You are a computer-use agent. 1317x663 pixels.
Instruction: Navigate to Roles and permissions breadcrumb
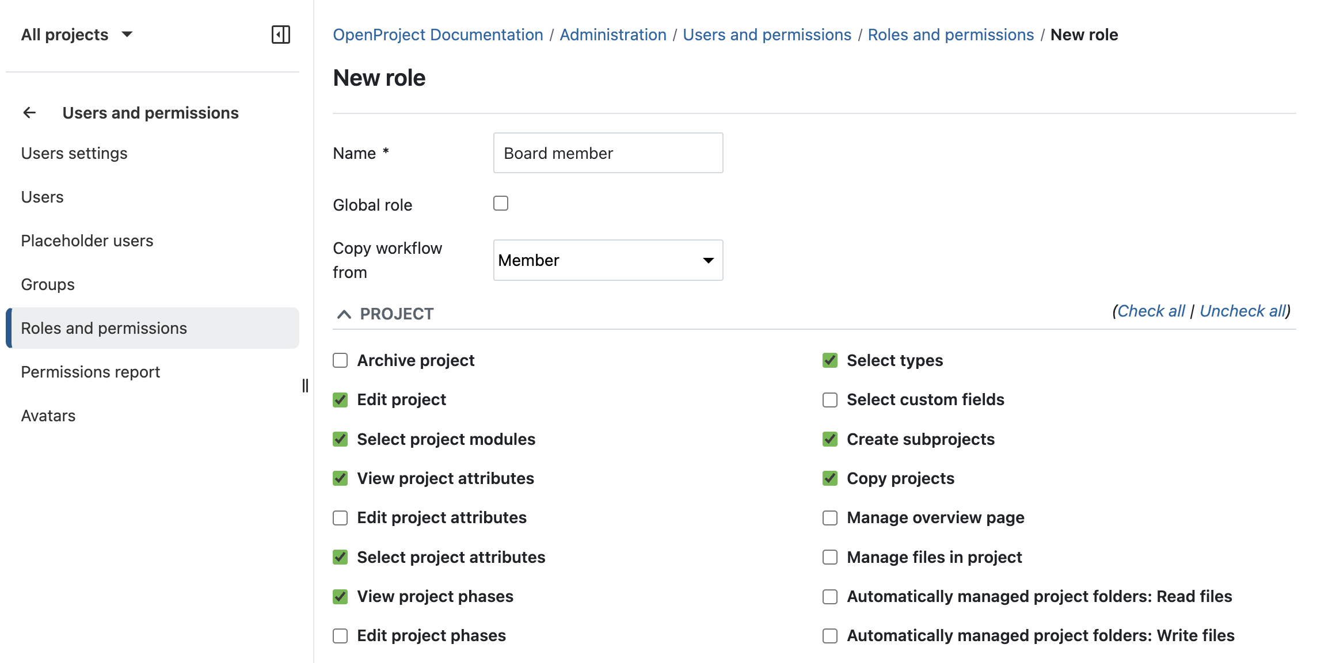(x=950, y=34)
